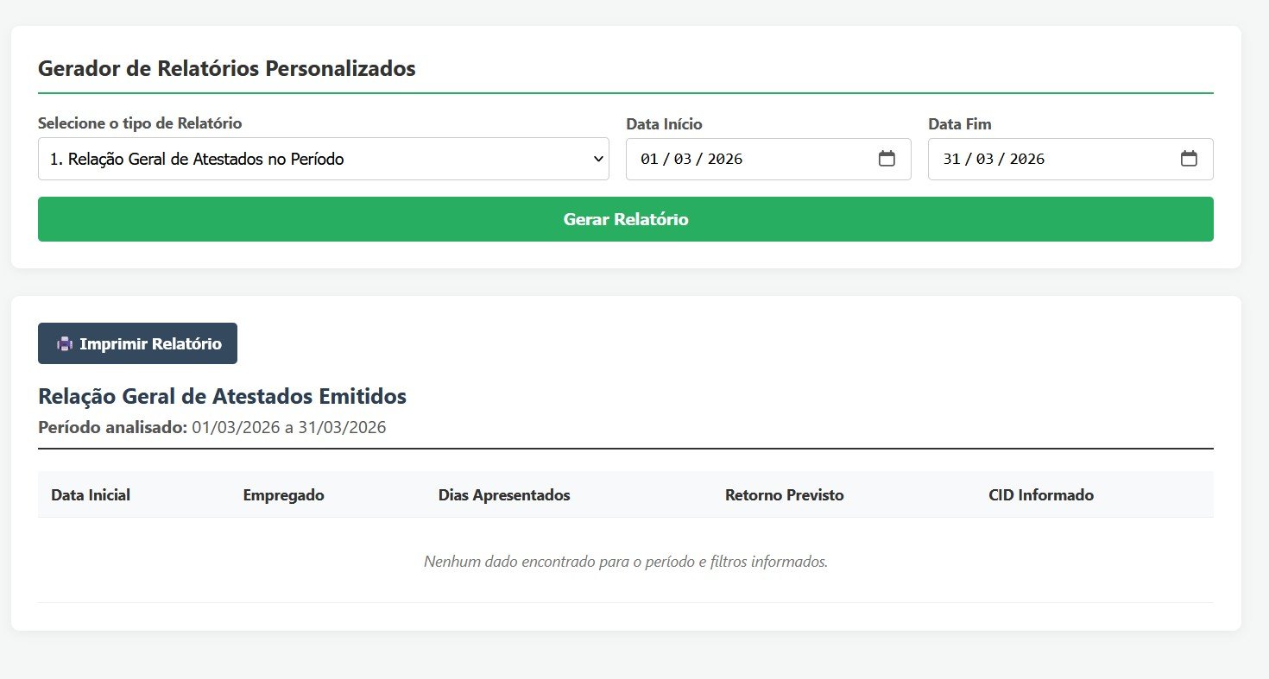This screenshot has width=1269, height=679.
Task: Click the chevron on the report type selector
Action: pos(599,159)
